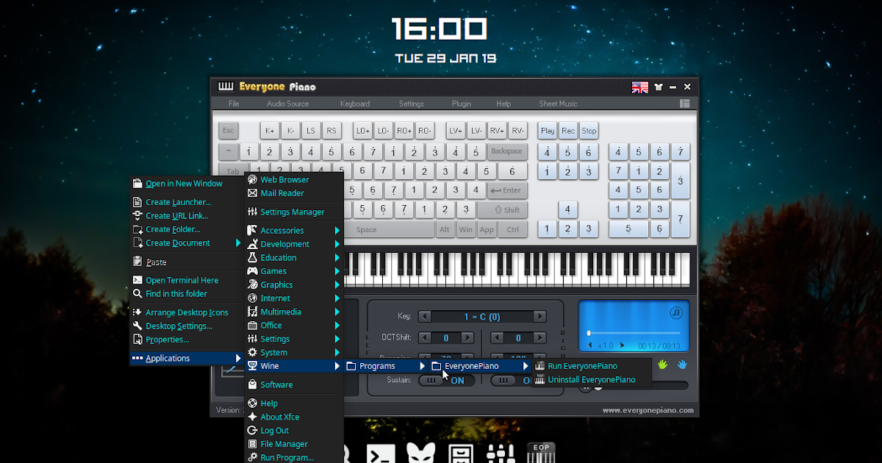Select Uninstall EveryonePiano entry

[590, 380]
